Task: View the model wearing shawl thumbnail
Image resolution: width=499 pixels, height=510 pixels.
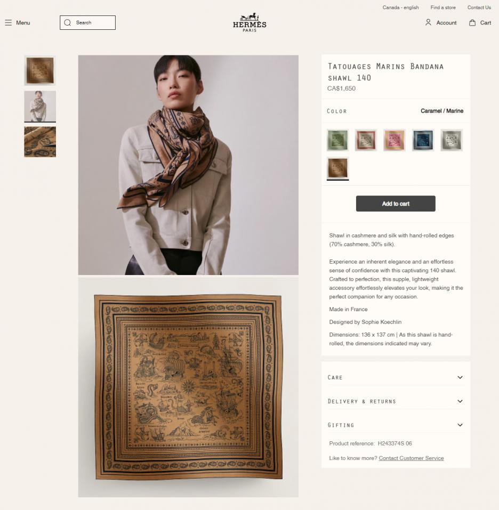Action: [40, 107]
